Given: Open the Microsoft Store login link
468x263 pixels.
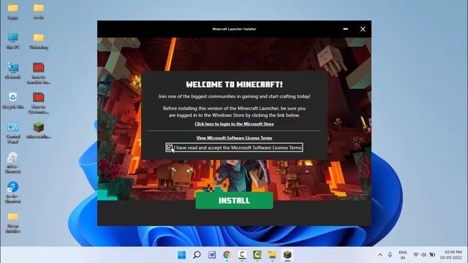Looking at the screenshot, I should [234, 123].
